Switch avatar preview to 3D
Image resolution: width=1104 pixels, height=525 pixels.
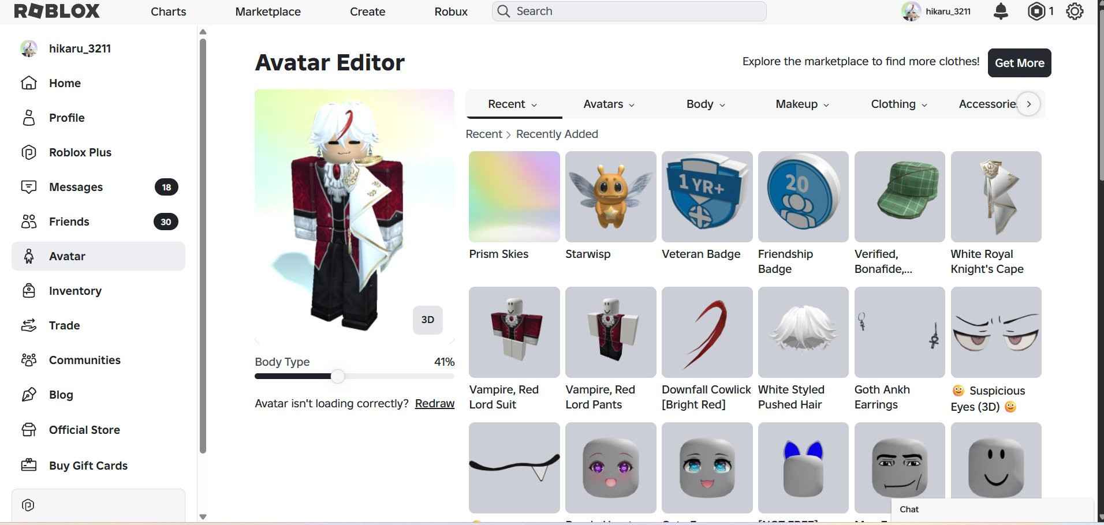428,320
